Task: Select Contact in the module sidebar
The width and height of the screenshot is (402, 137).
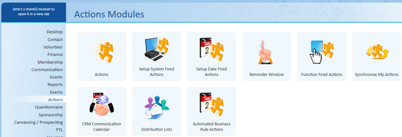Action: point(55,39)
